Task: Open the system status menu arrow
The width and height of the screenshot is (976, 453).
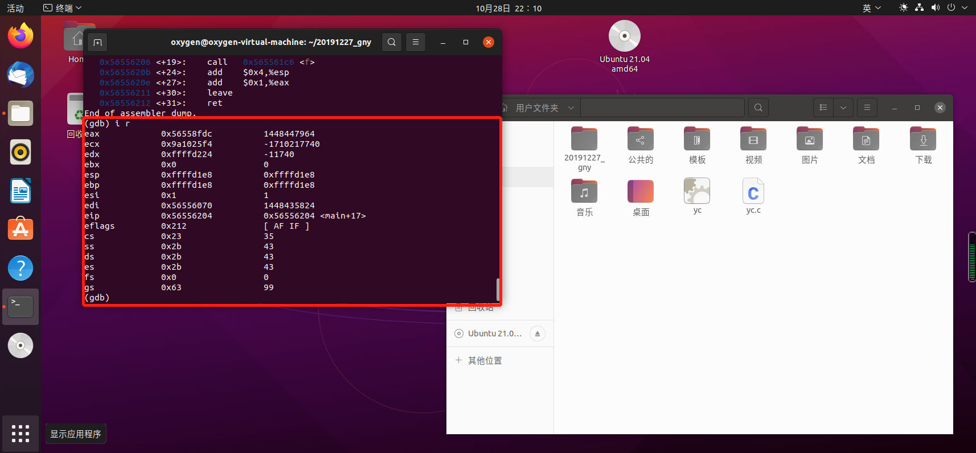Action: (965, 8)
